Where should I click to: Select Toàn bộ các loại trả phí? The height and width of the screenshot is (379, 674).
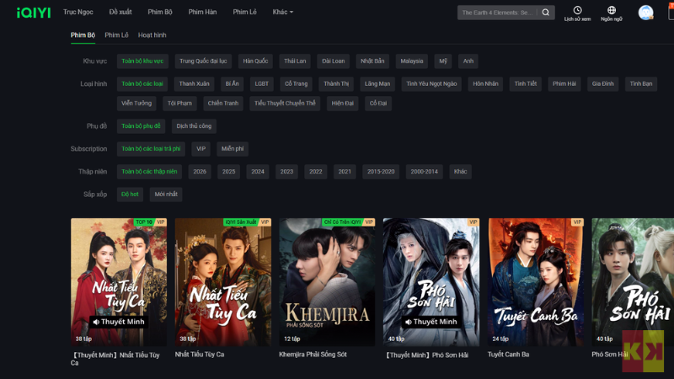click(151, 149)
